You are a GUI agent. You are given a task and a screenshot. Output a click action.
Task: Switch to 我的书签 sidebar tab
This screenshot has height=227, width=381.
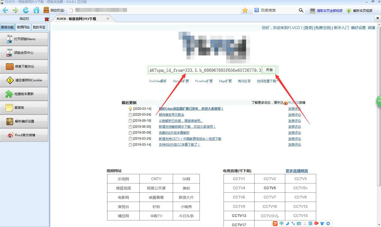(x=39, y=27)
